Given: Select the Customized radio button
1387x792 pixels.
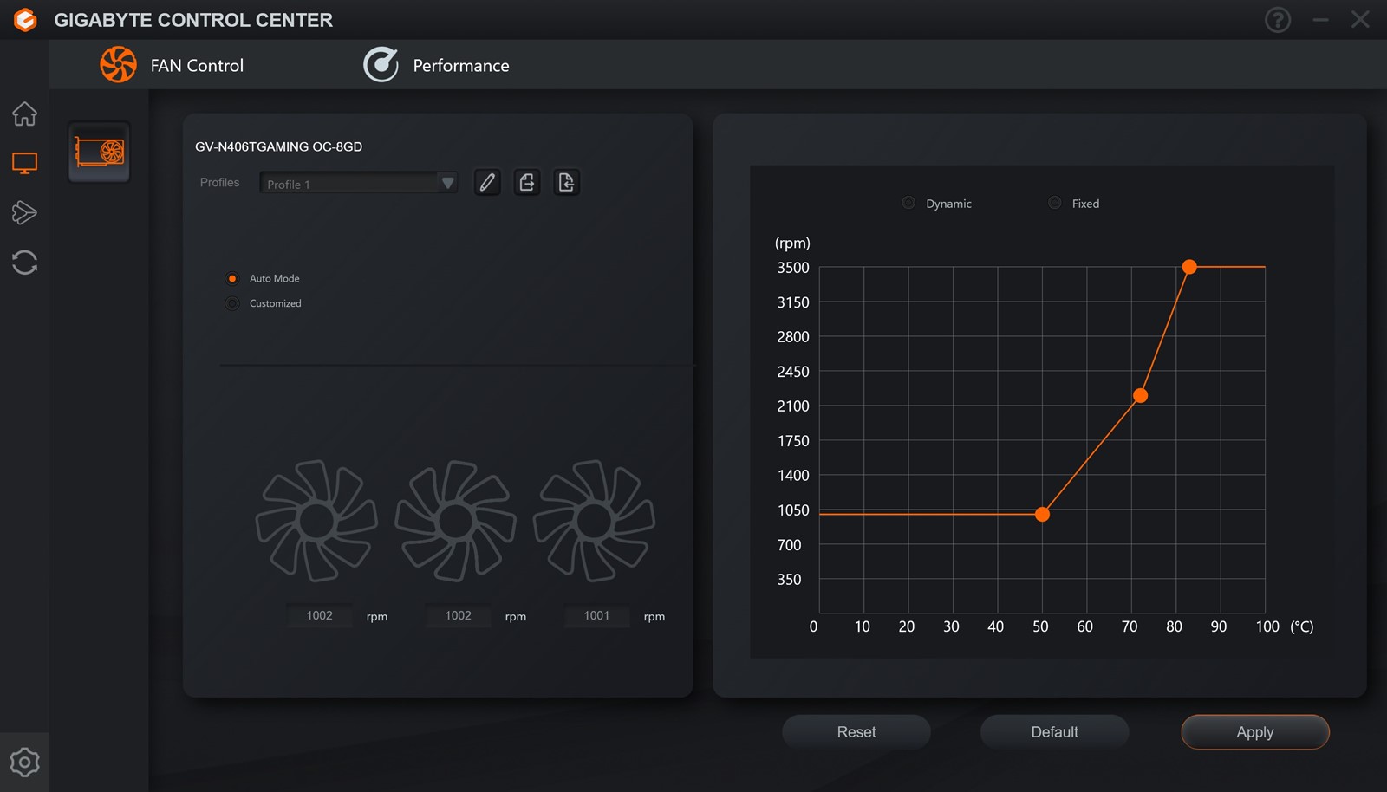Looking at the screenshot, I should (x=232, y=303).
